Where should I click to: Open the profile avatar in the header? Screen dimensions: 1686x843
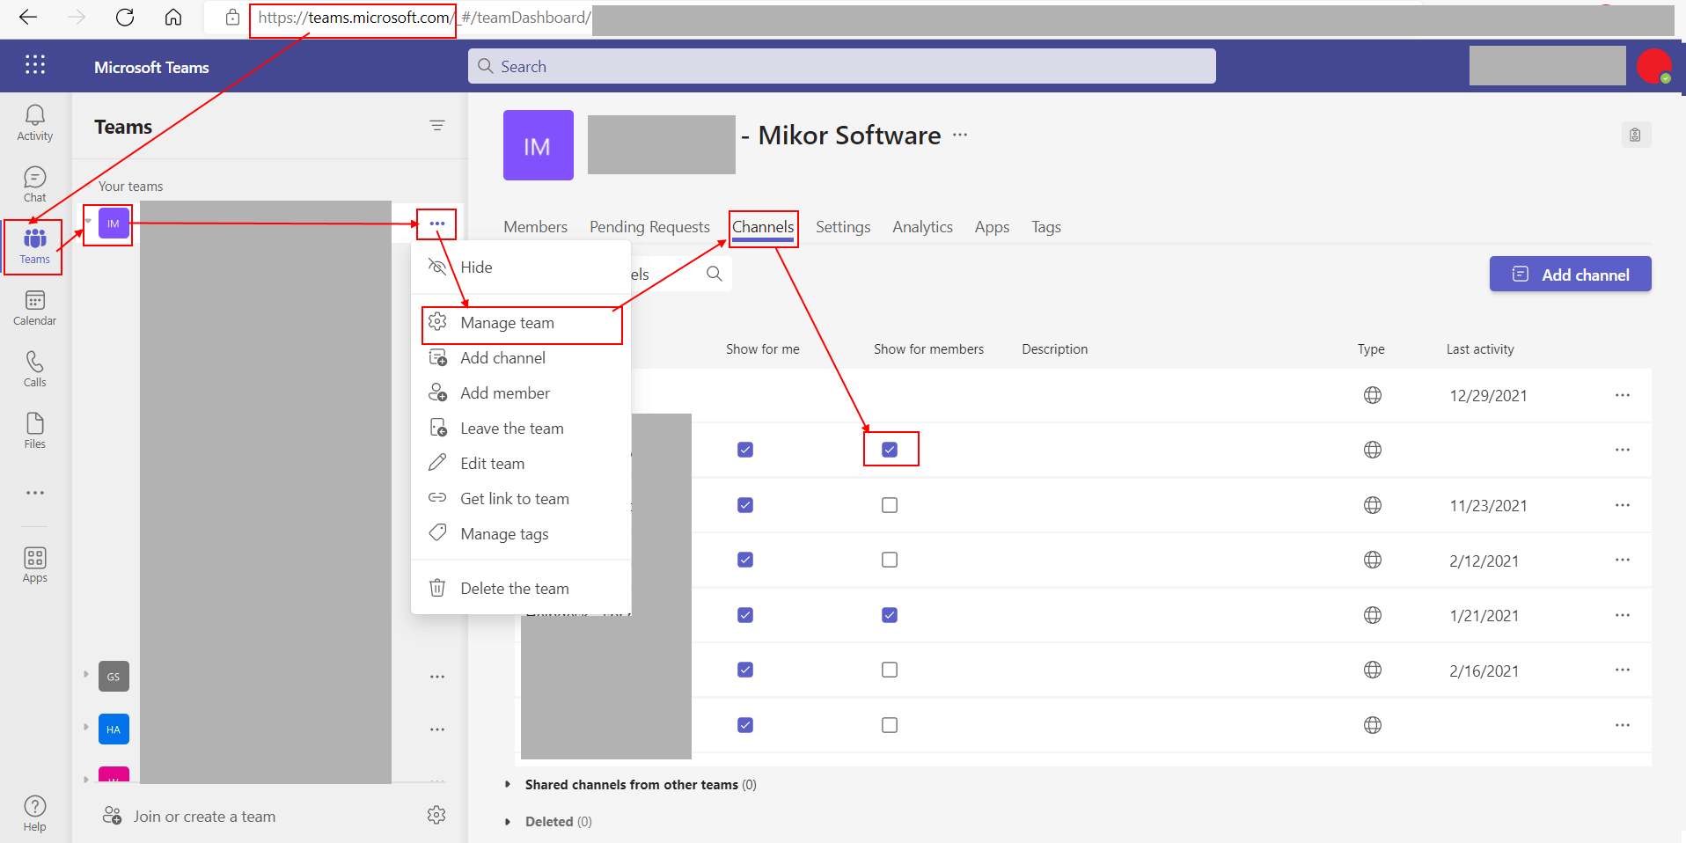click(x=1654, y=66)
